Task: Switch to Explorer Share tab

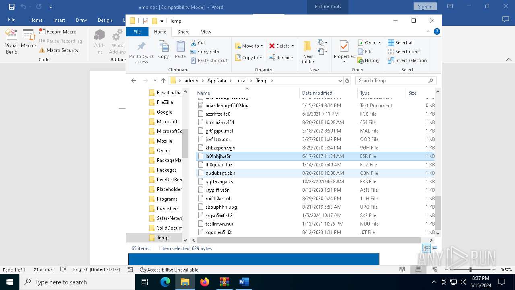Action: (x=183, y=32)
